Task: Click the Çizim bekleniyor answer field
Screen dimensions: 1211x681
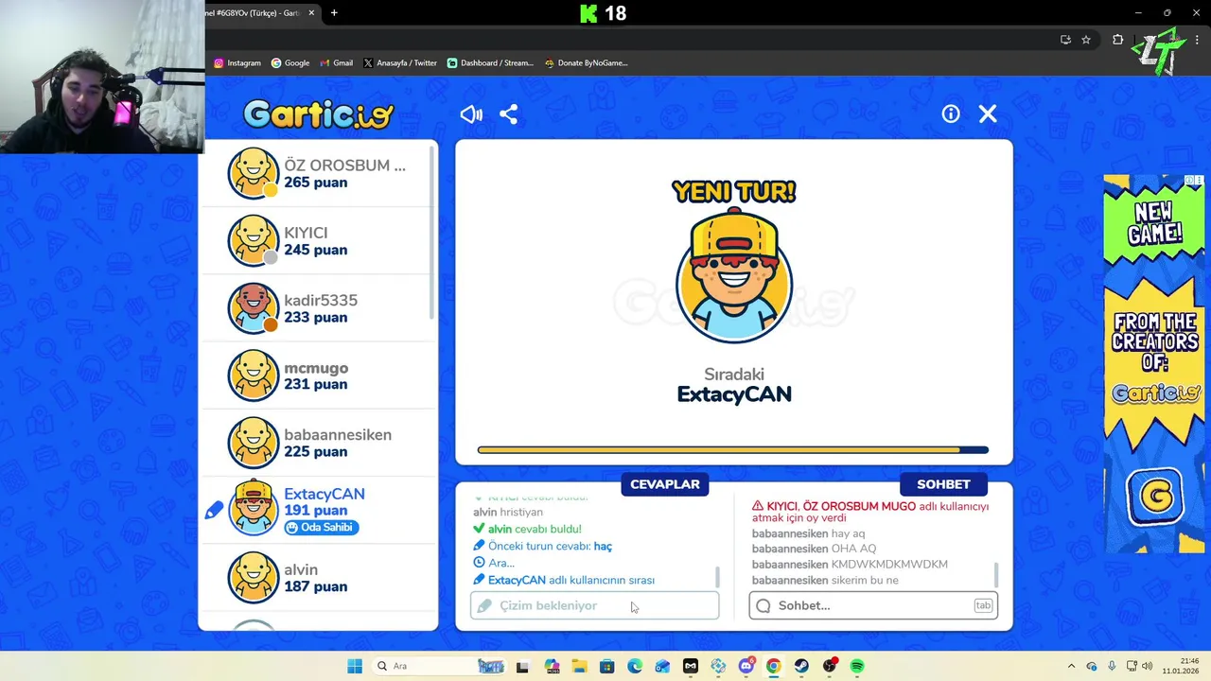Action: pos(595,605)
